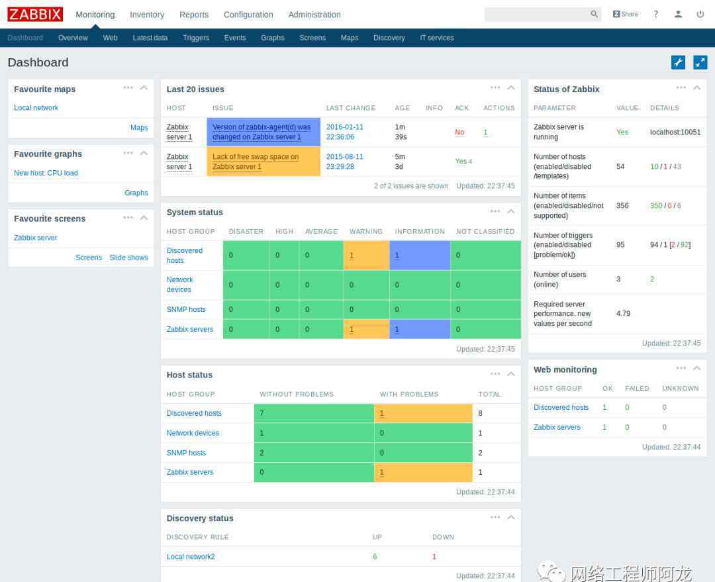
Task: Click Zabbix servers Information count cell
Action: [420, 329]
